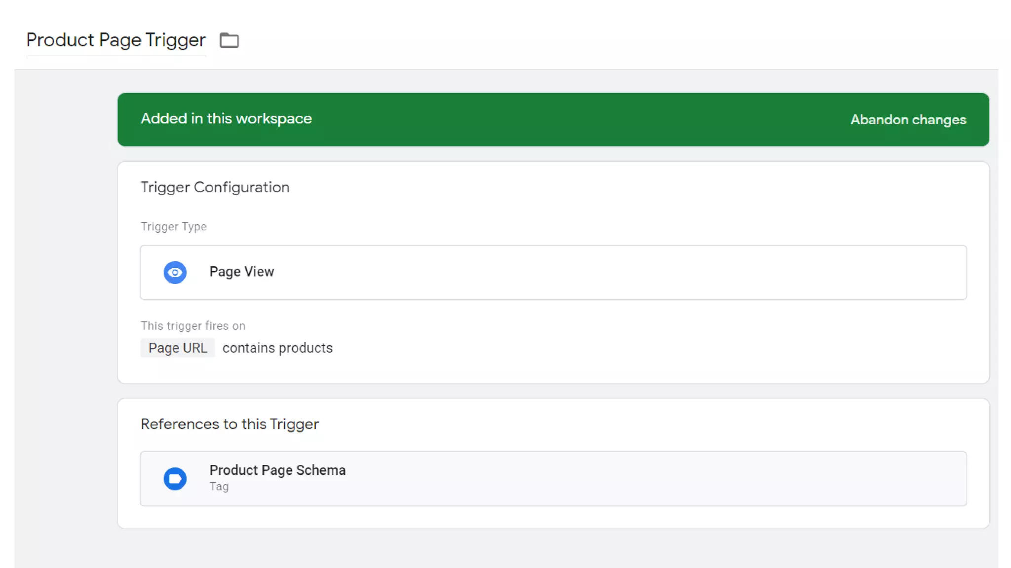Click the Product Page Schema title text
This screenshot has width=1011, height=568.
pyautogui.click(x=277, y=470)
